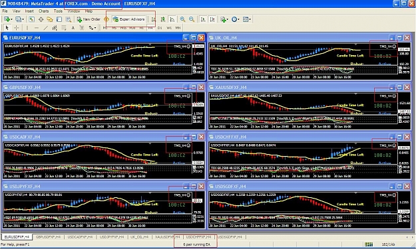This screenshot has width=416, height=249.
Task: Open the Market Watch panel icon
Action: pos(31,19)
